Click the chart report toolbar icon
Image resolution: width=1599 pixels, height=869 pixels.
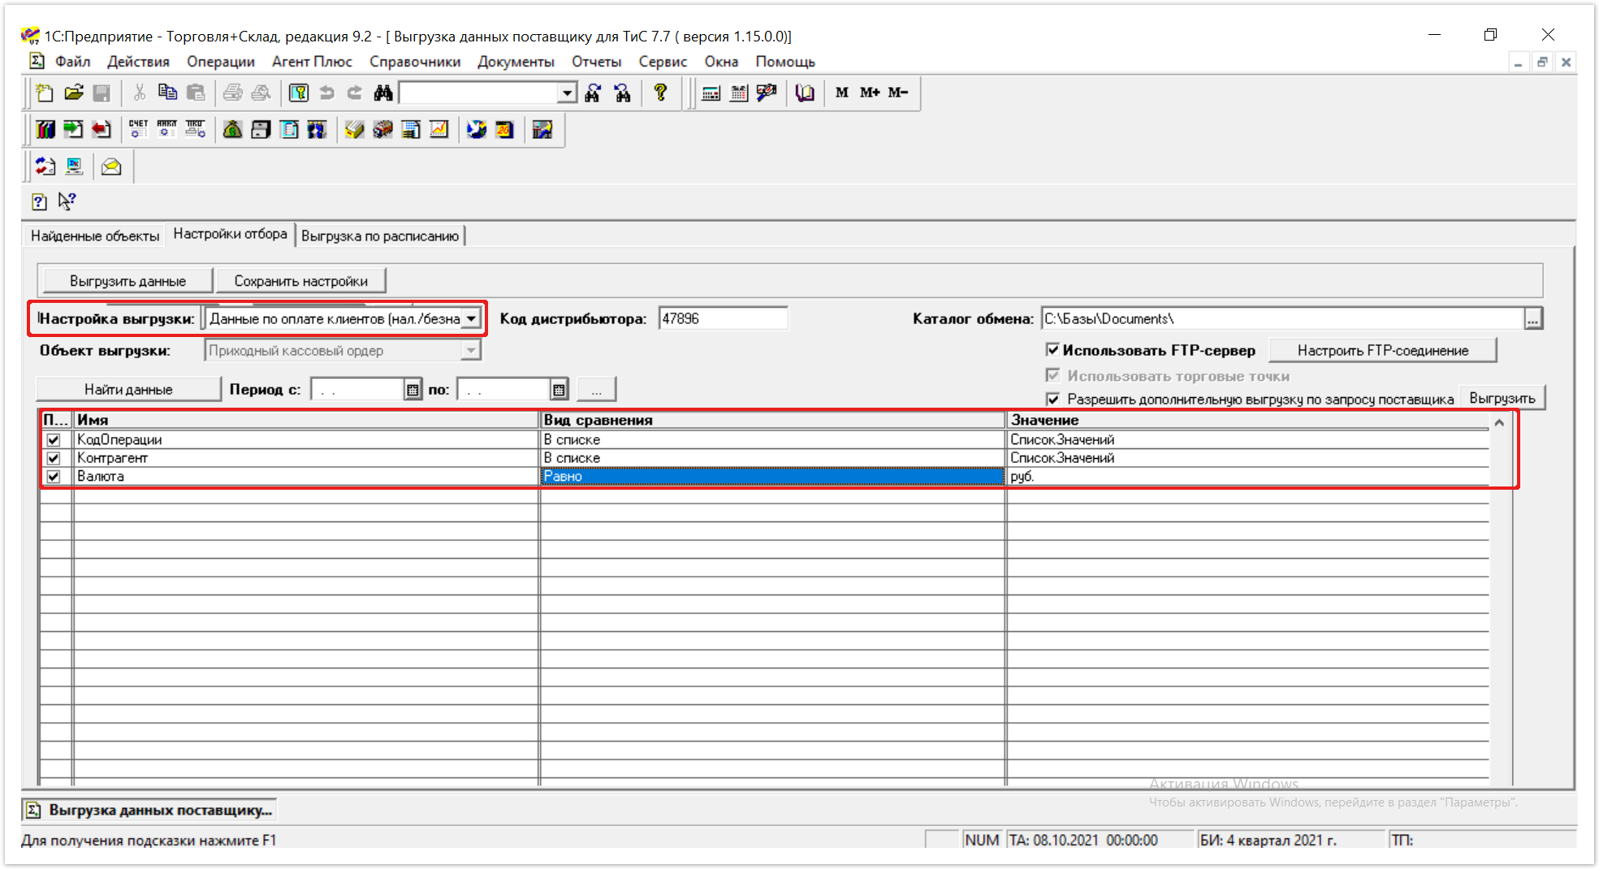[x=439, y=129]
